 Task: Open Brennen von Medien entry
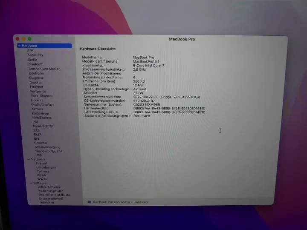pos(44,69)
